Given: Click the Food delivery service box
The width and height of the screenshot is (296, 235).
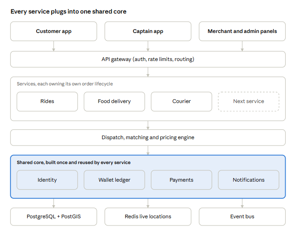Looking at the screenshot, I should (x=114, y=102).
